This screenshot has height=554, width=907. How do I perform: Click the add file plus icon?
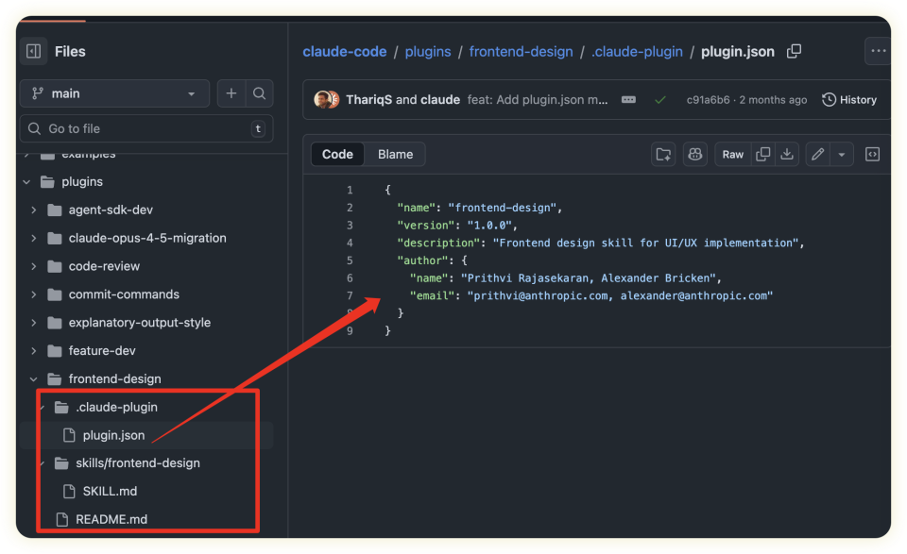click(x=231, y=93)
